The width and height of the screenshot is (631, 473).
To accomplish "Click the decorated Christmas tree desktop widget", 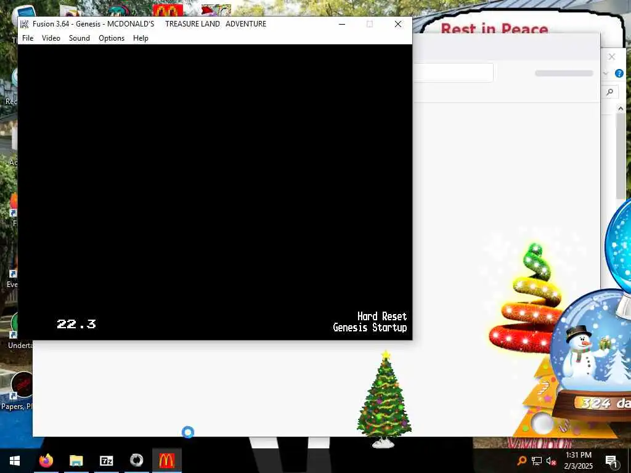I will point(384,399).
